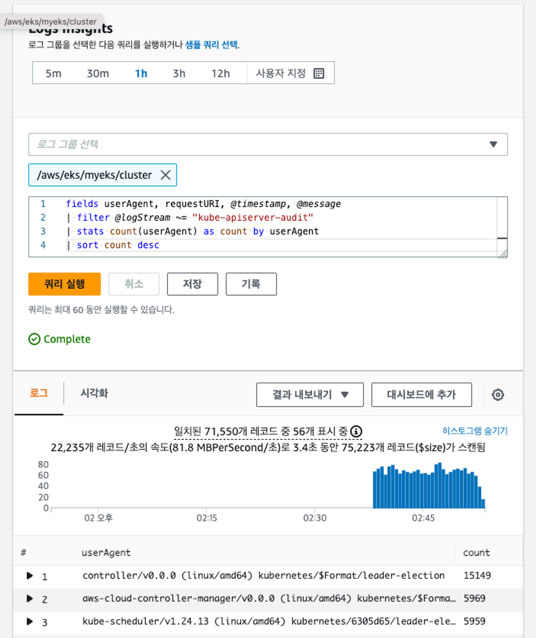536x638 pixels.
Task: Click the 샘플 쿼리 선택 link
Action: [x=211, y=45]
